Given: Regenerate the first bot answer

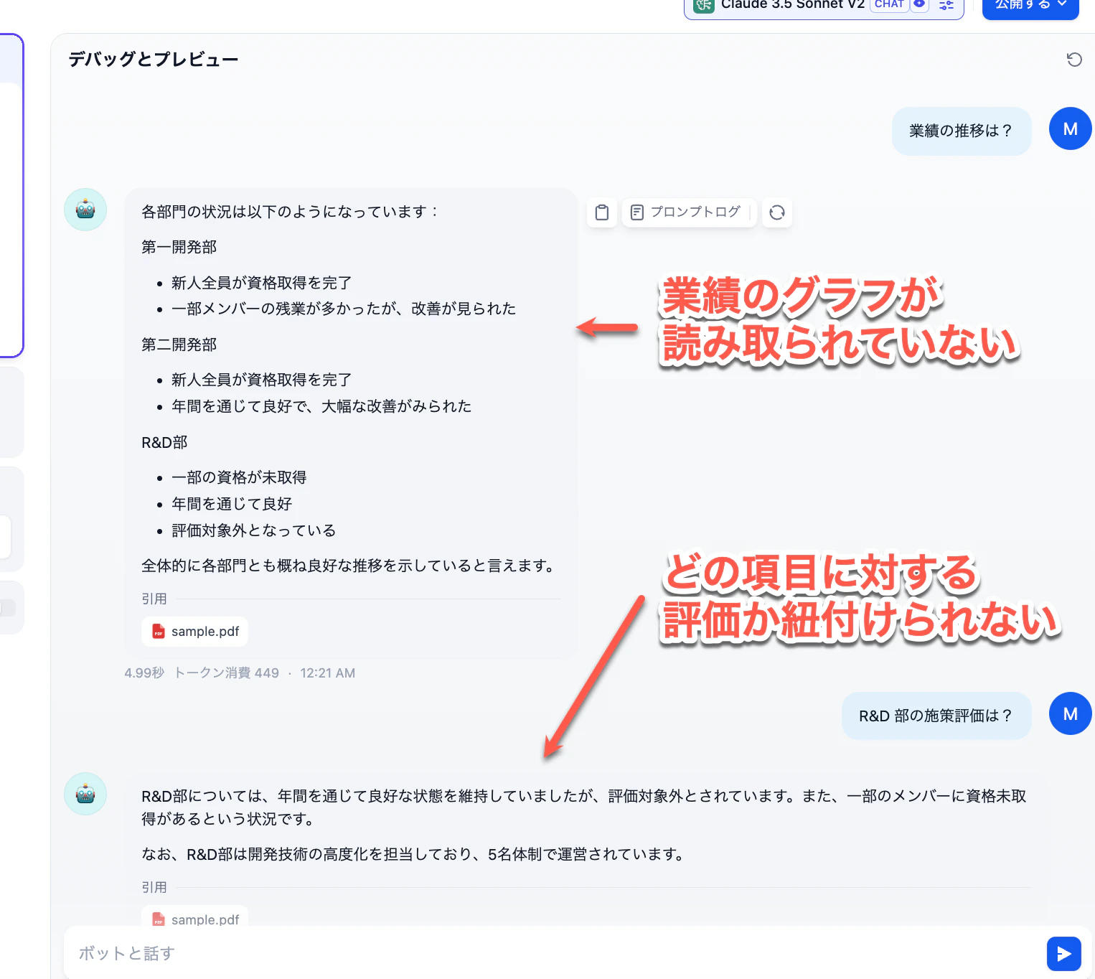Looking at the screenshot, I should click(777, 212).
